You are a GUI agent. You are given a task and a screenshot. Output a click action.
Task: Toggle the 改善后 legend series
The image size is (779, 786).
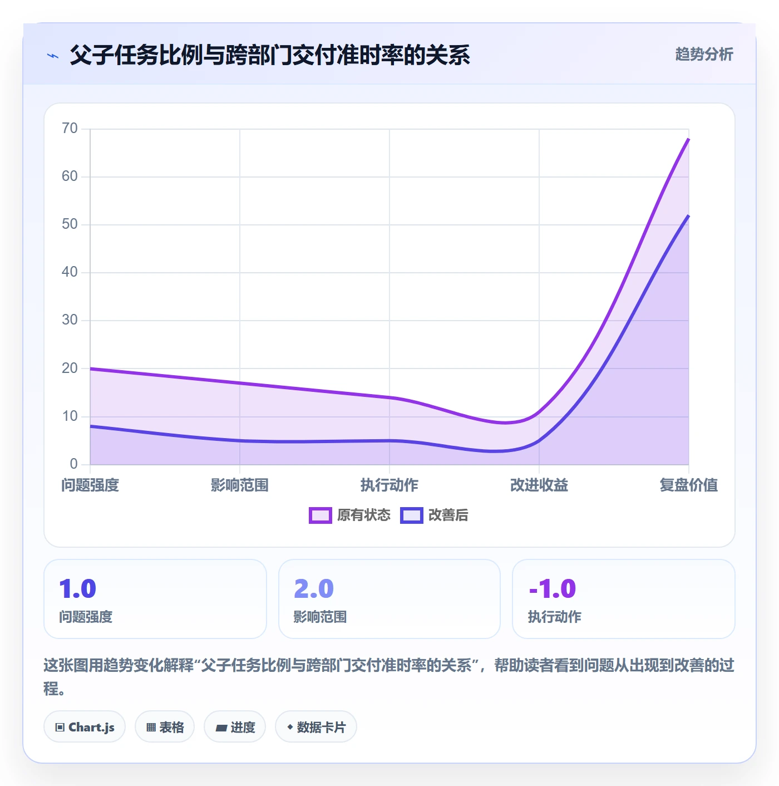click(x=434, y=515)
